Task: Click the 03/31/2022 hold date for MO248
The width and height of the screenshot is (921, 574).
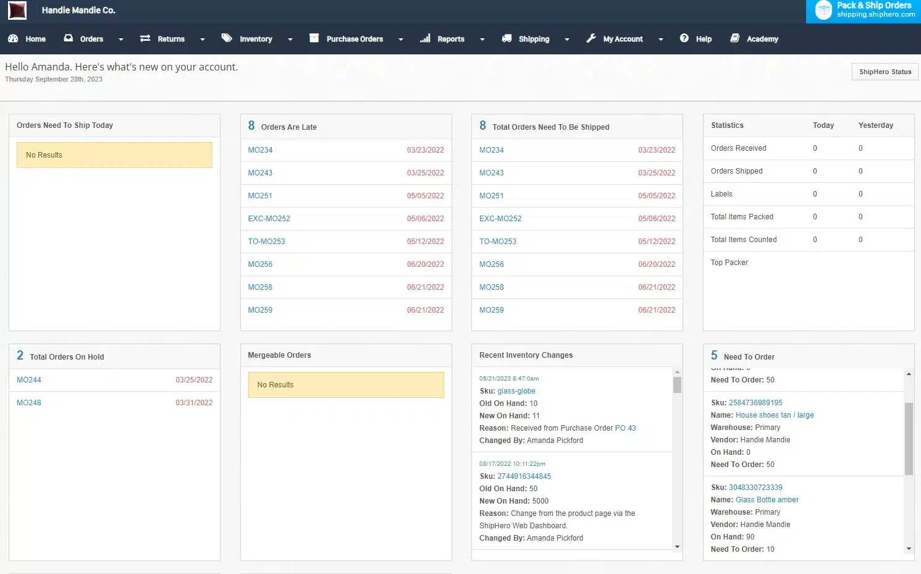Action: pos(194,403)
